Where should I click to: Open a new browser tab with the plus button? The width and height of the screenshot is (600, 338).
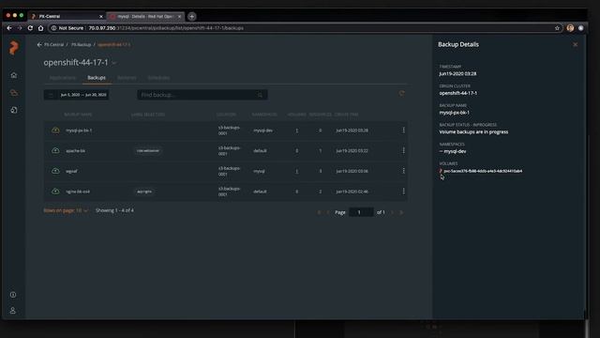click(192, 17)
